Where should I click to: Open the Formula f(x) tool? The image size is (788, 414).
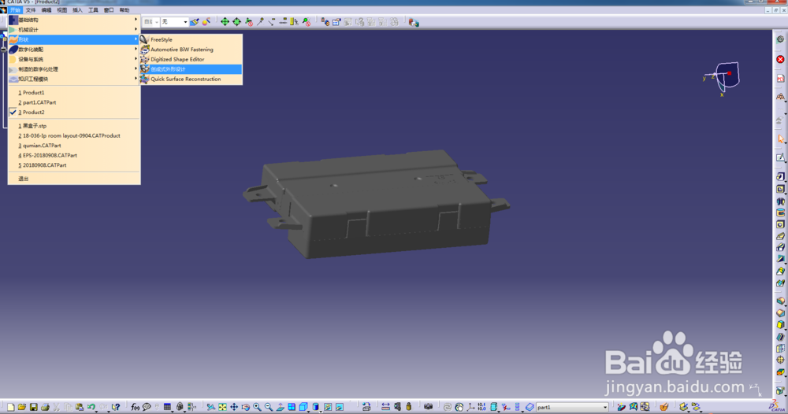point(135,407)
